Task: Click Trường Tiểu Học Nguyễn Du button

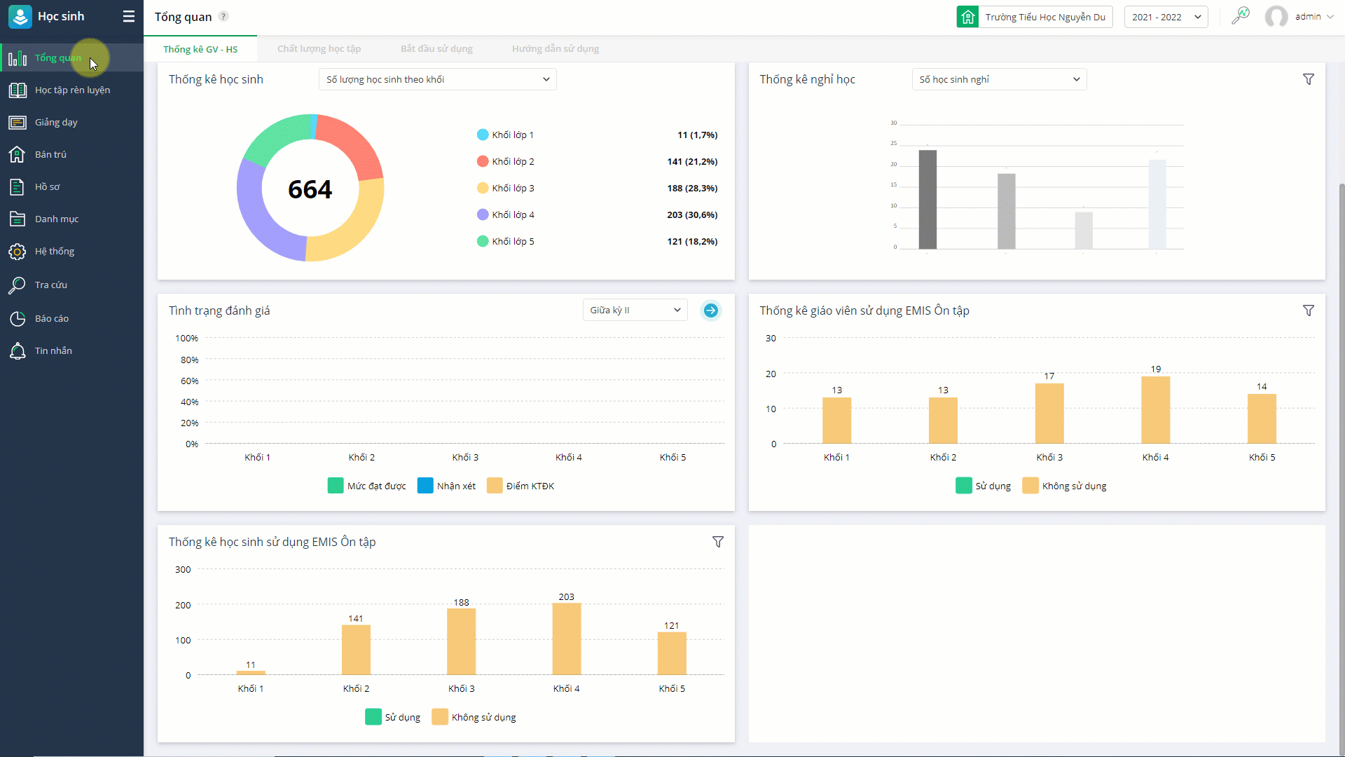Action: (x=1035, y=17)
